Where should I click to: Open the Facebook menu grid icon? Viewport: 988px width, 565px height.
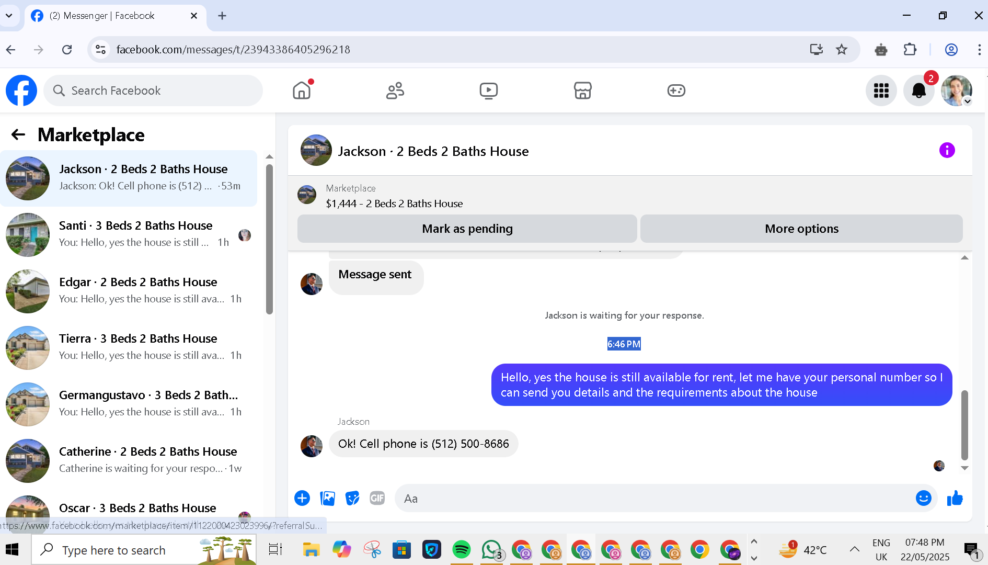(x=881, y=91)
